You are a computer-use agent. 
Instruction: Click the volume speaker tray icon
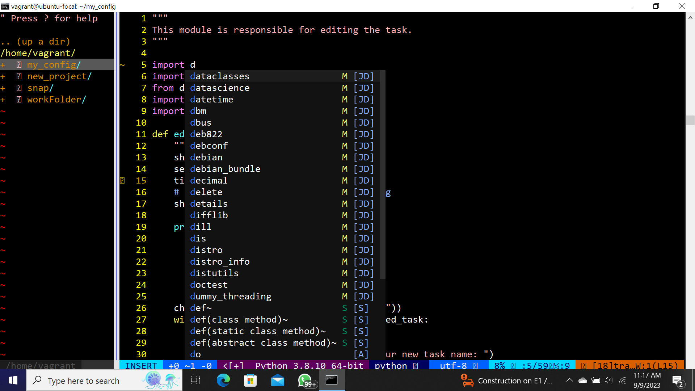(x=608, y=381)
